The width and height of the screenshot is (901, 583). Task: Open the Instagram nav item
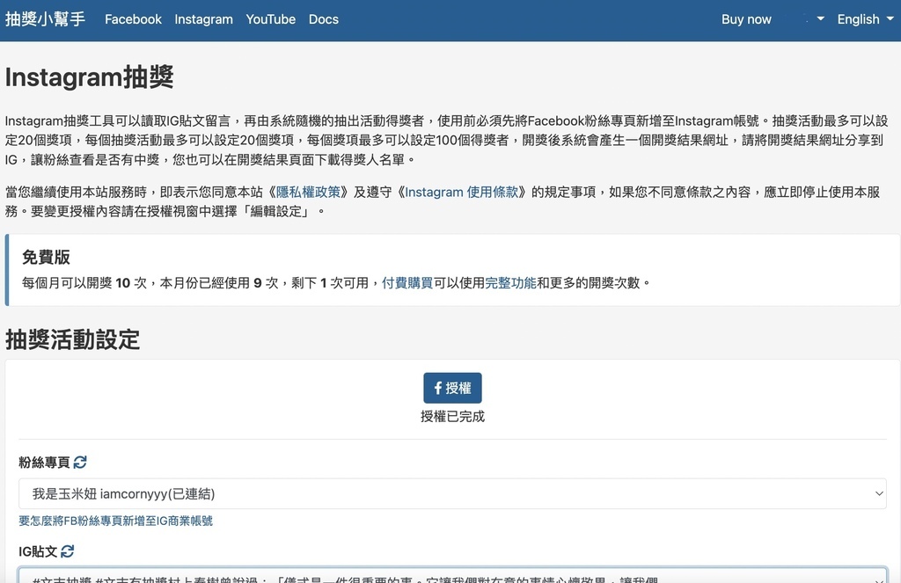coord(204,19)
